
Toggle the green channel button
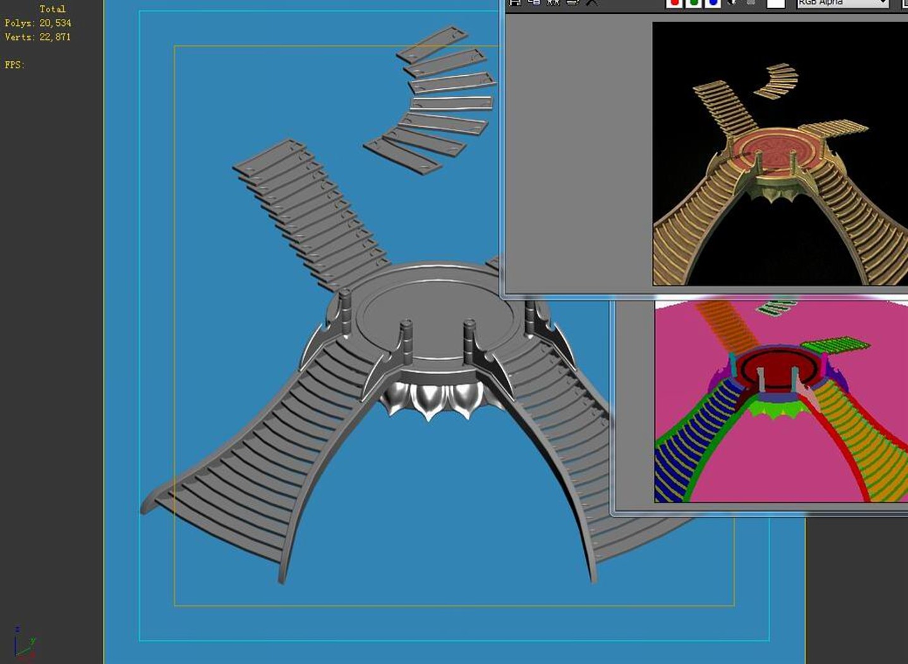(694, 3)
